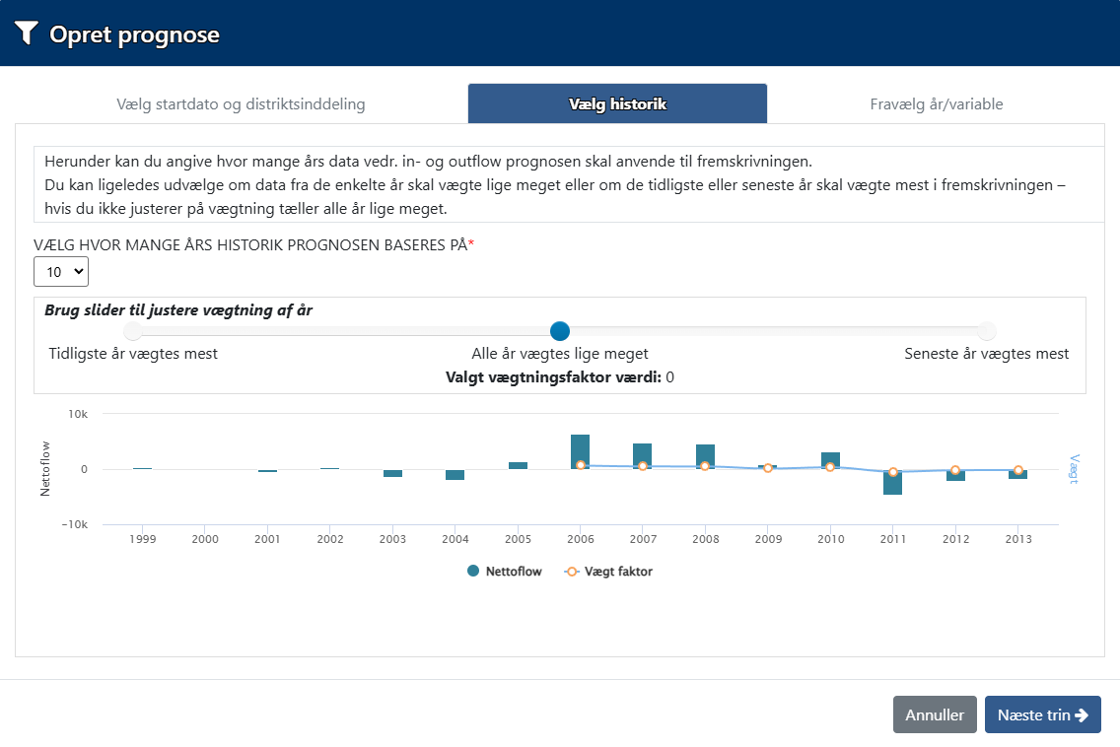Select the Vælg historik tab
The width and height of the screenshot is (1120, 747).
618,104
